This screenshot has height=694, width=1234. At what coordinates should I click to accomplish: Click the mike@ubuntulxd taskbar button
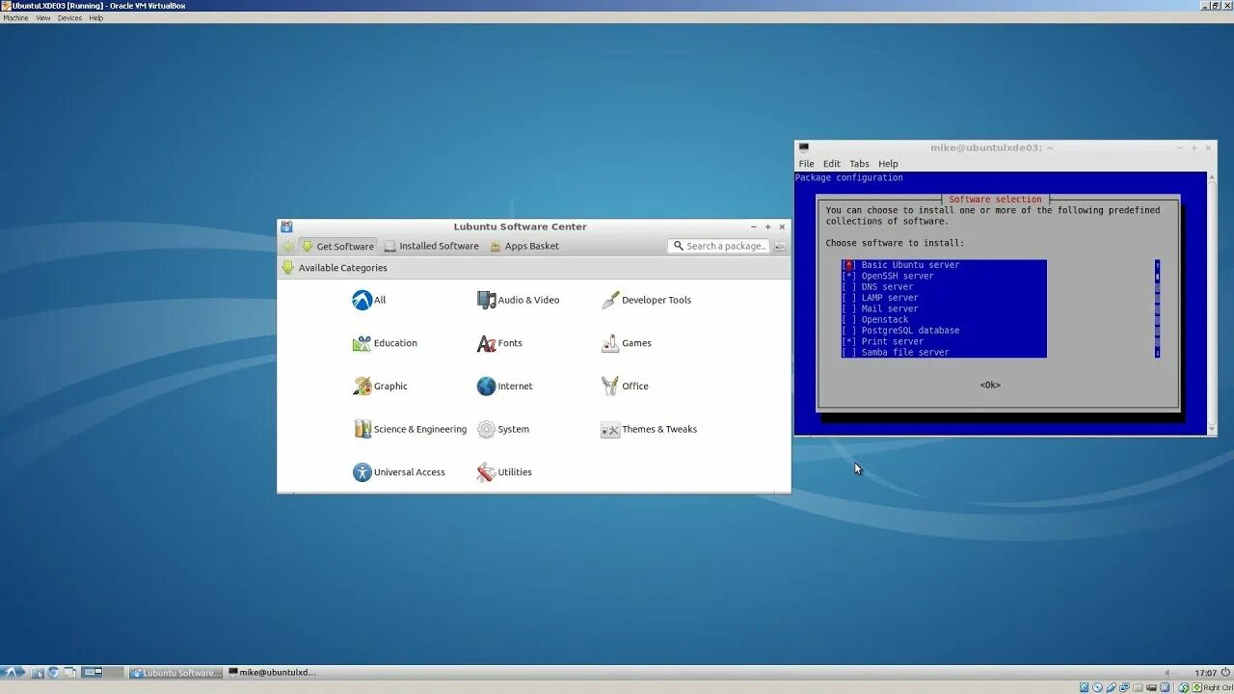click(x=274, y=673)
